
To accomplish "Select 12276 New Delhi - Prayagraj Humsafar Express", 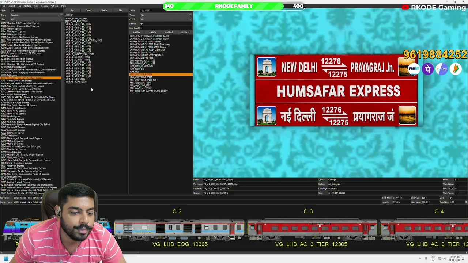I will click(x=23, y=72).
